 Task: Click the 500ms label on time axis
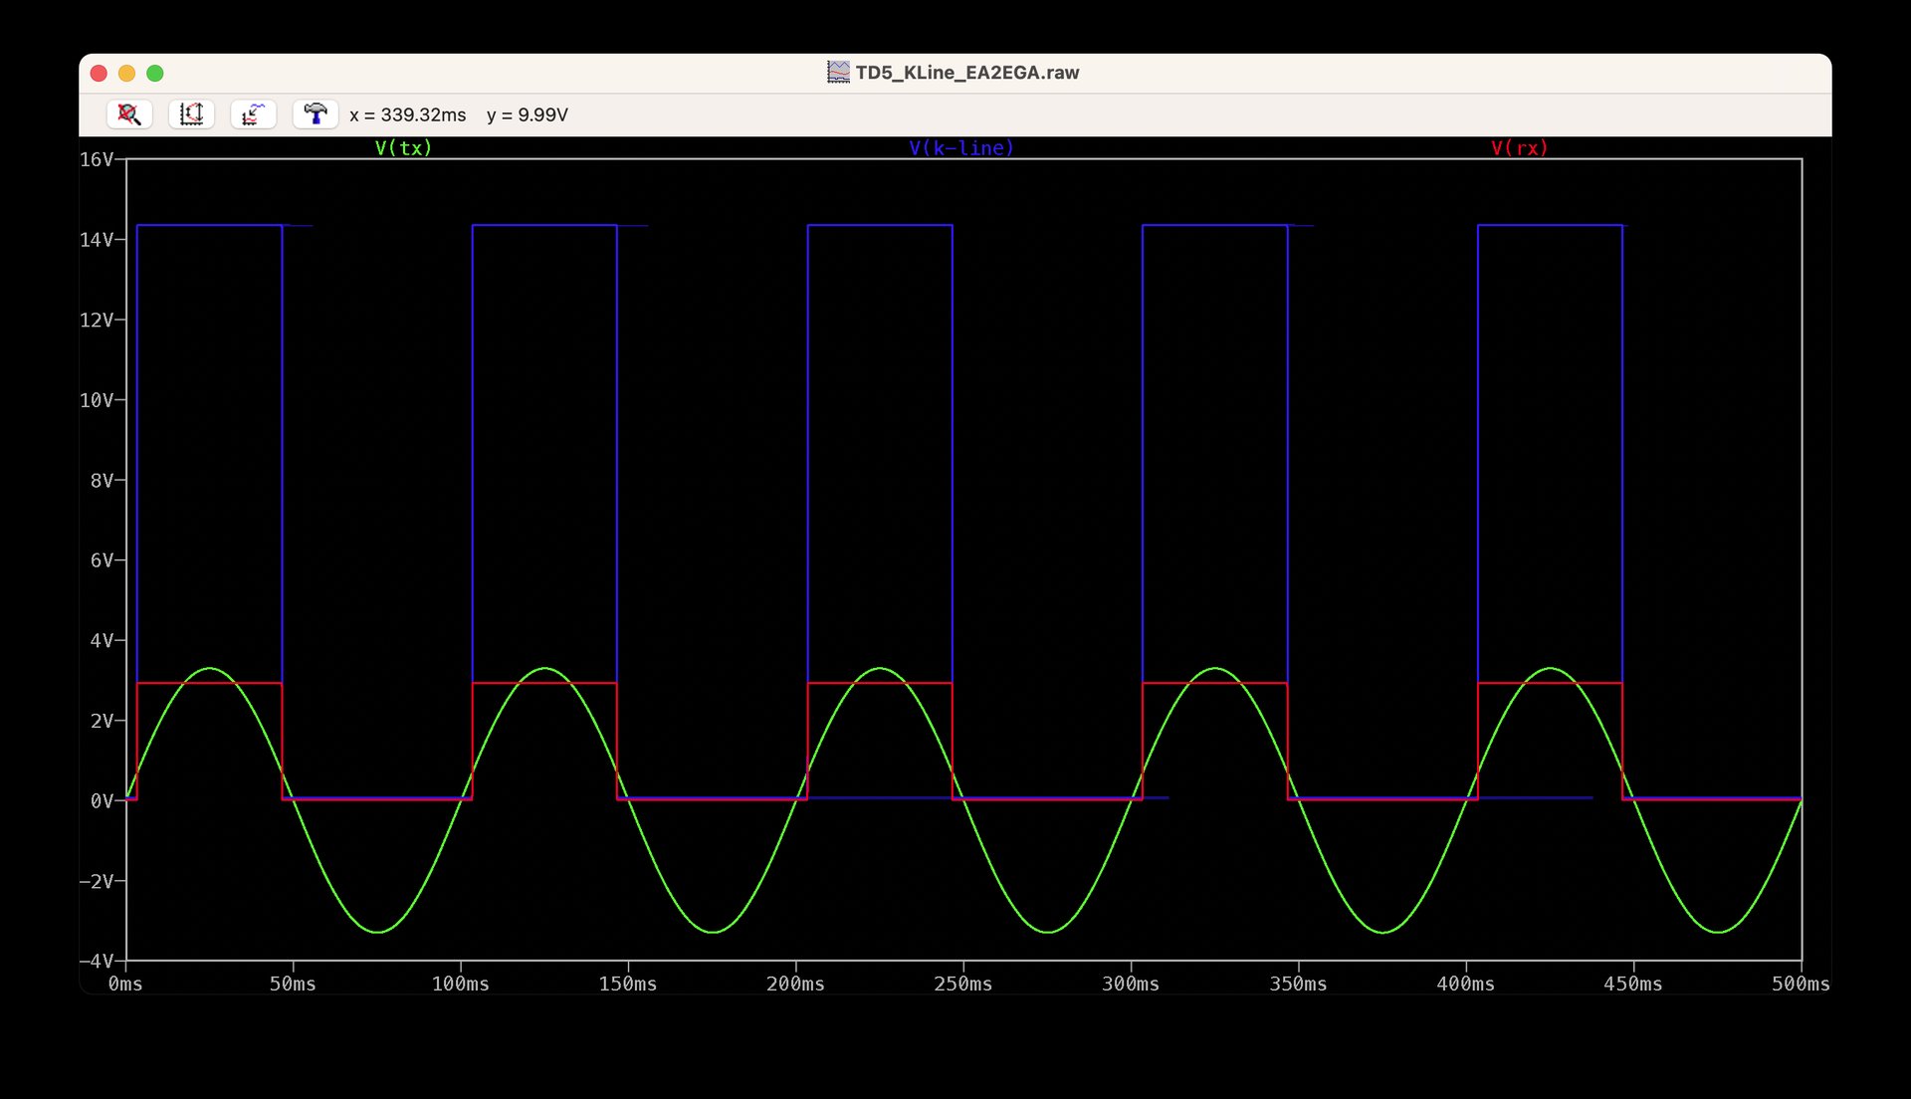[x=1800, y=985]
